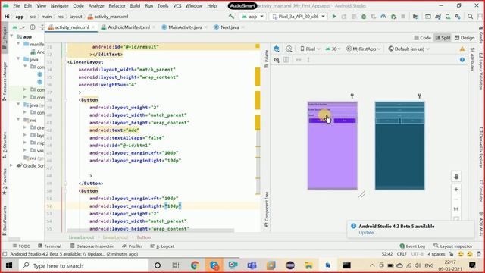Screen dimensions: 485x273
Task: Open the Event Log button
Action: coord(412,246)
